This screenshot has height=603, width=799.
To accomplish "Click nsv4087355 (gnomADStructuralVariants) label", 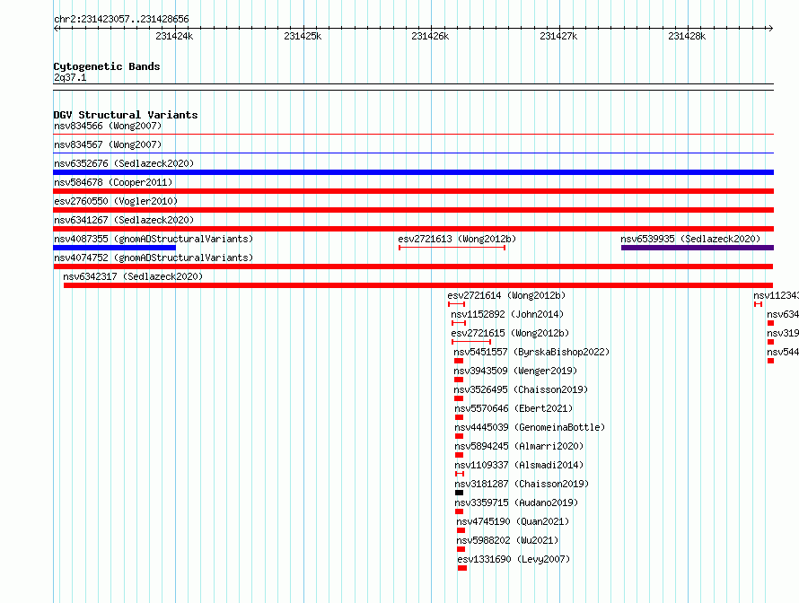I will point(154,239).
